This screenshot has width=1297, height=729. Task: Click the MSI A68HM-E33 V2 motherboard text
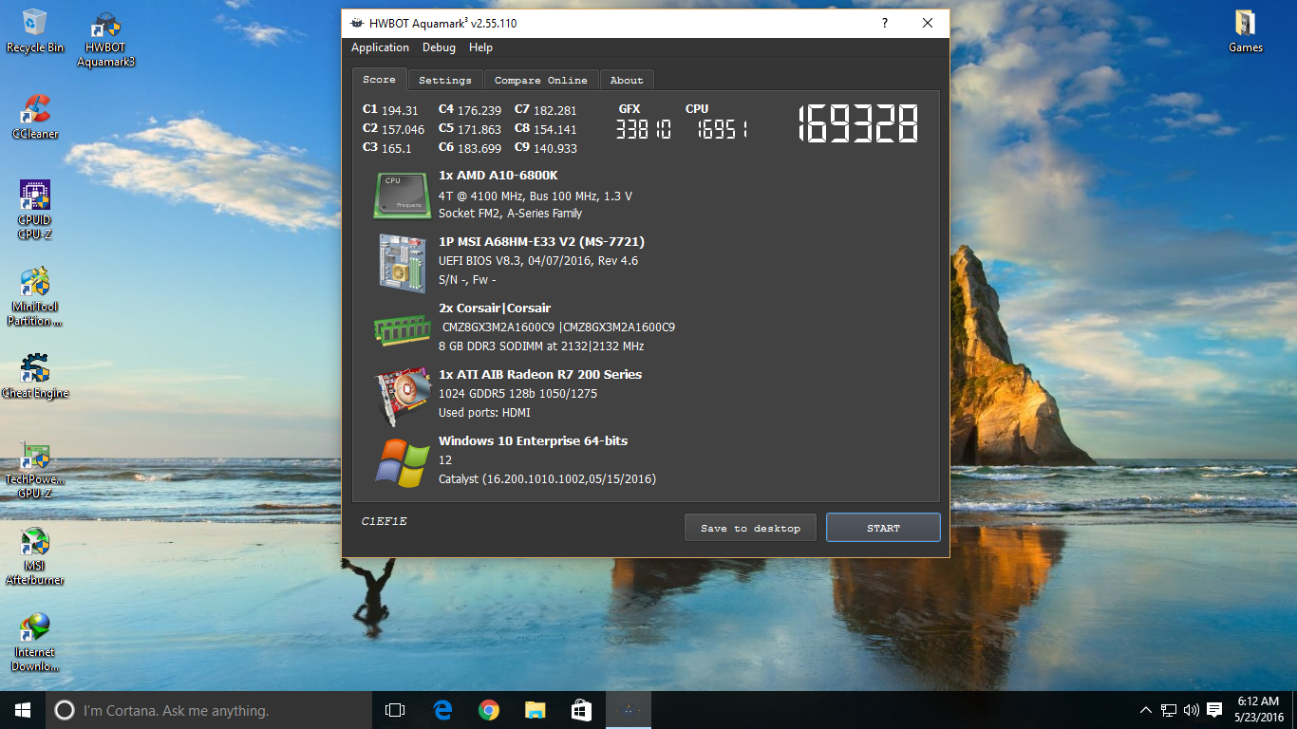541,242
